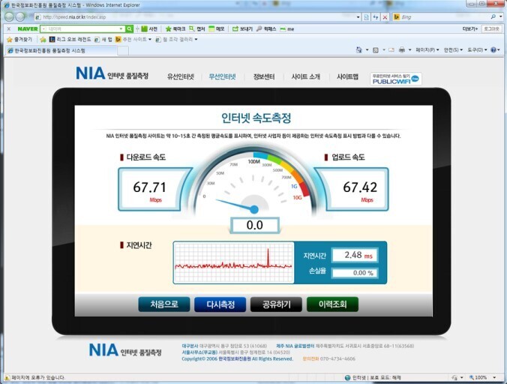Click the 다시측정 retest button
The width and height of the screenshot is (507, 384).
220,304
